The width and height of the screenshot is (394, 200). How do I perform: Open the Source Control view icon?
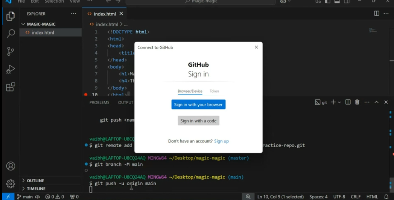click(11, 51)
